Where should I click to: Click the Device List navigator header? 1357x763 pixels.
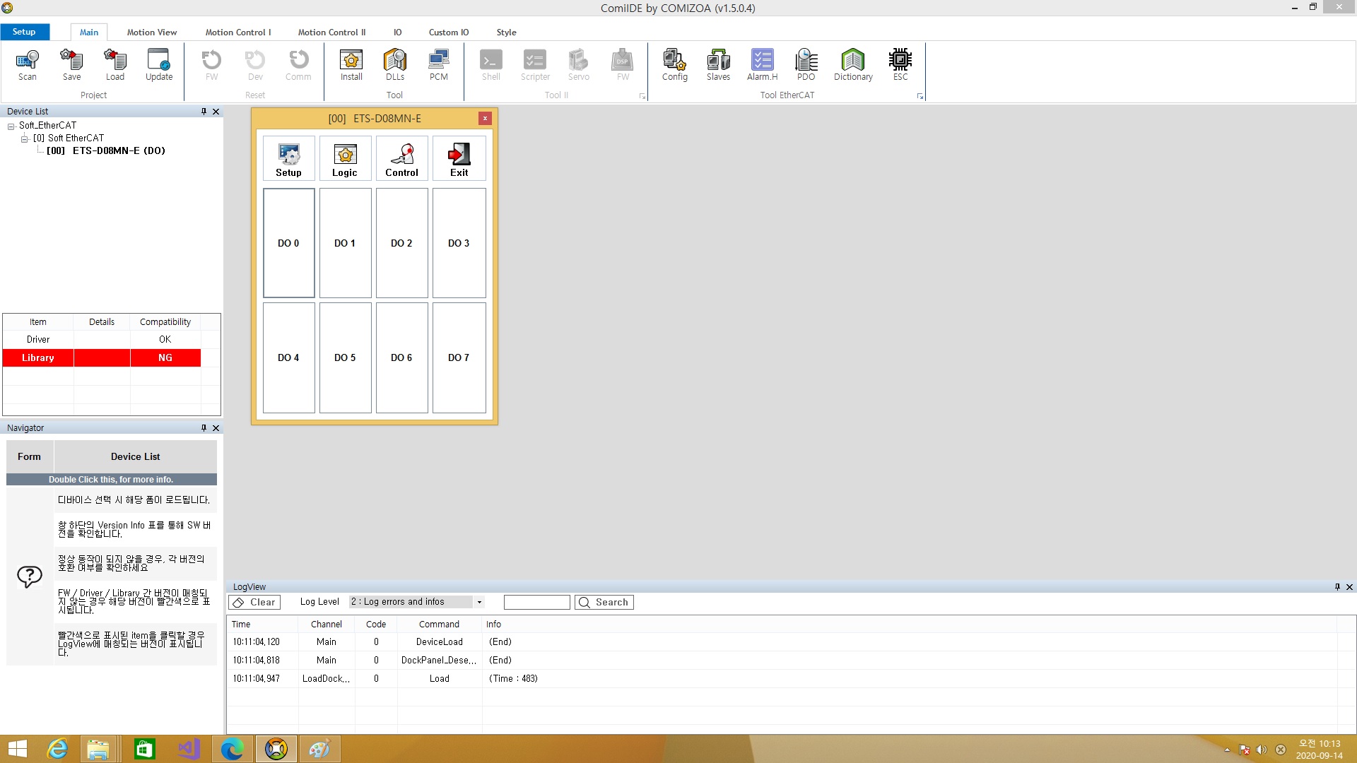[135, 456]
